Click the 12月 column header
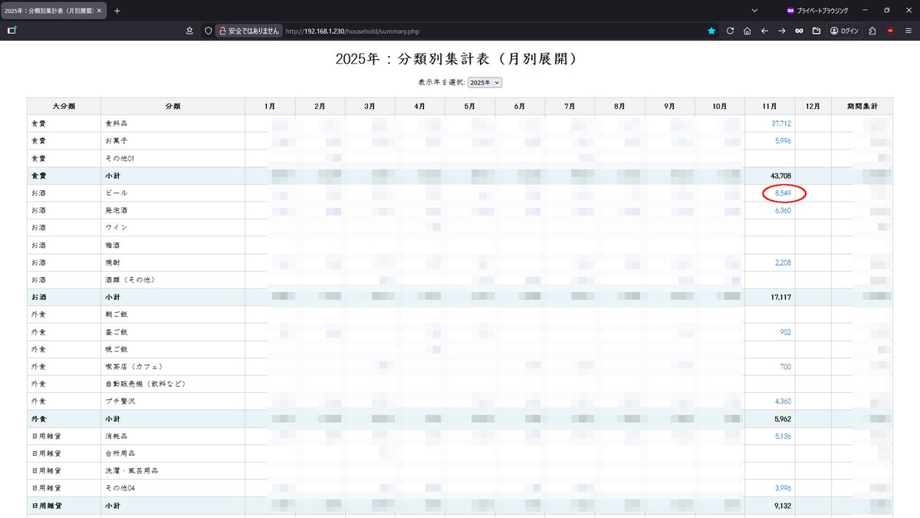The width and height of the screenshot is (920, 518). pyautogui.click(x=813, y=106)
